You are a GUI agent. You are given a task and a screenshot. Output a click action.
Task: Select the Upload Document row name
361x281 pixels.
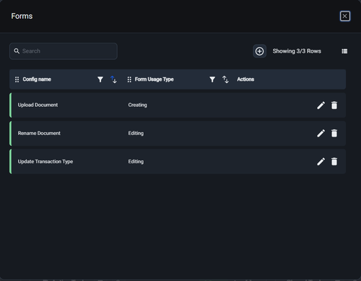pyautogui.click(x=38, y=105)
